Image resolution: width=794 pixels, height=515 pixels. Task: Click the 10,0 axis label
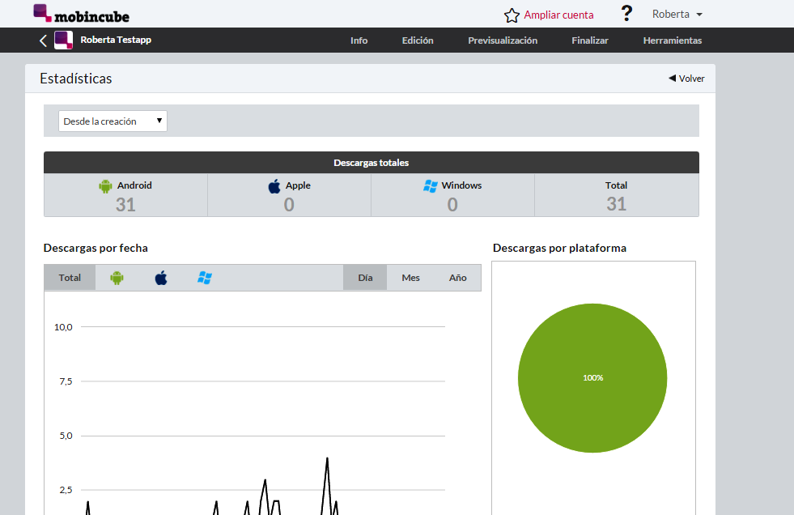coord(63,327)
